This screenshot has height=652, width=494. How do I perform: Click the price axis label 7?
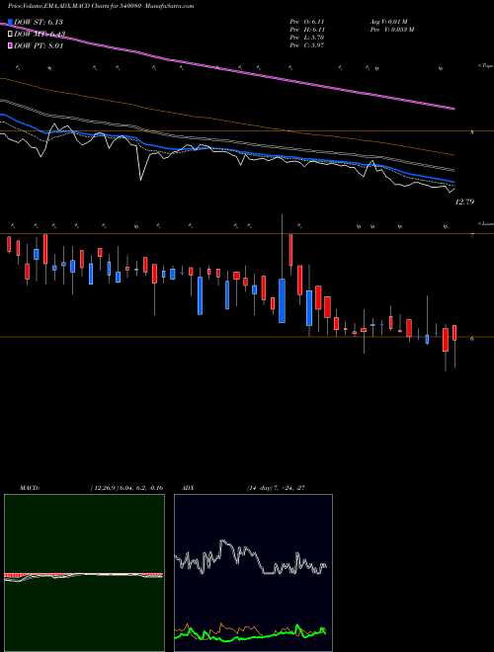tap(472, 236)
